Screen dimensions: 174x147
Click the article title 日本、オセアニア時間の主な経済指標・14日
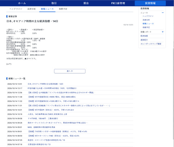[x=32, y=21]
